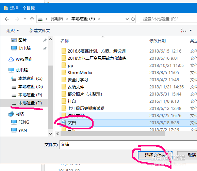Click file list horizontal scrollbar thumb
Image resolution: width=197 pixels, height=171 pixels.
(113, 133)
